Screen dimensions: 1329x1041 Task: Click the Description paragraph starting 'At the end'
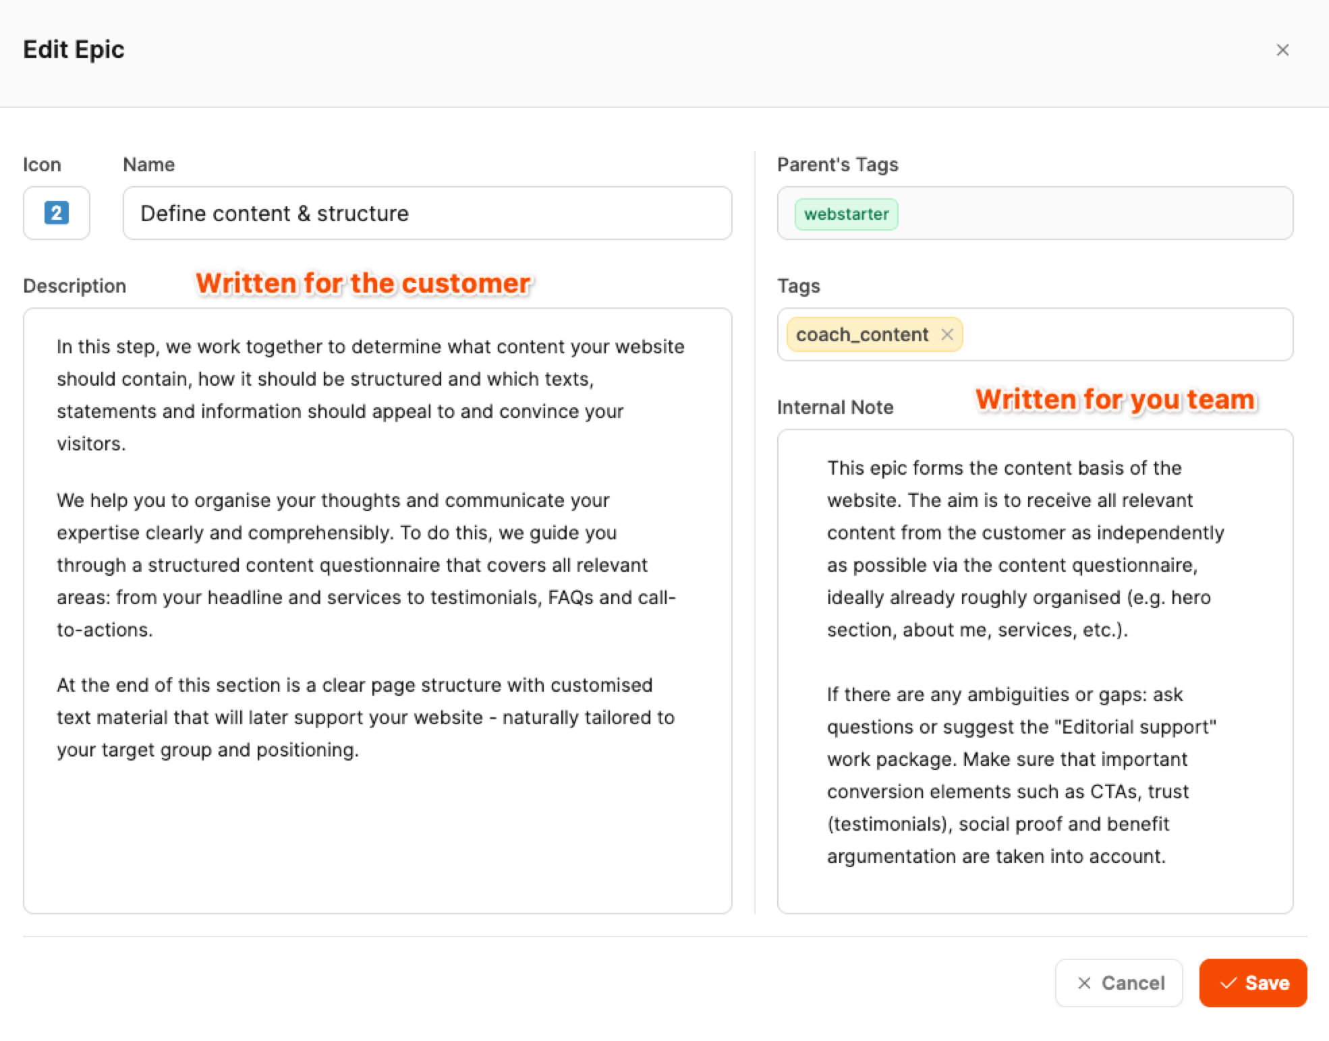click(364, 717)
